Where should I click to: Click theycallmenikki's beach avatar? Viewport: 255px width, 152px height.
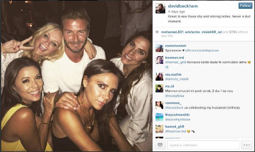coord(159,117)
